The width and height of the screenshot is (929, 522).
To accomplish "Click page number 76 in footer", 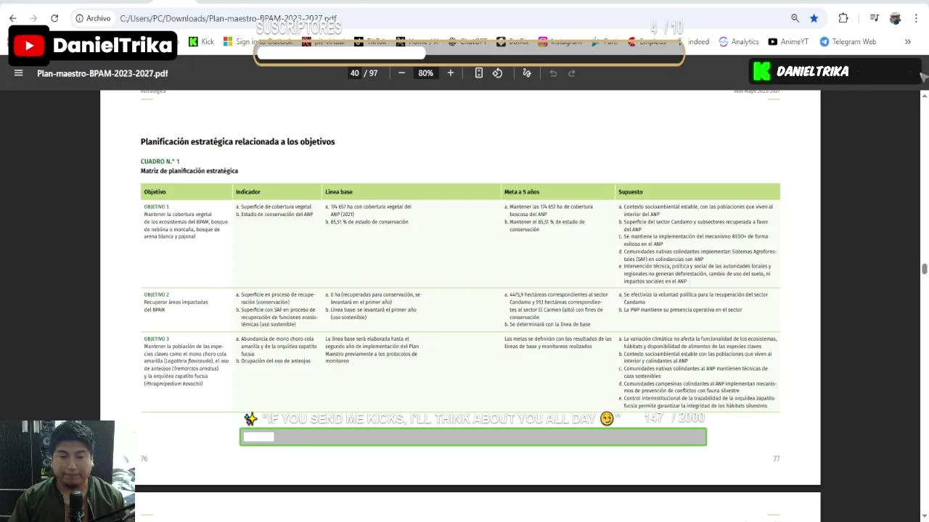I will point(144,458).
